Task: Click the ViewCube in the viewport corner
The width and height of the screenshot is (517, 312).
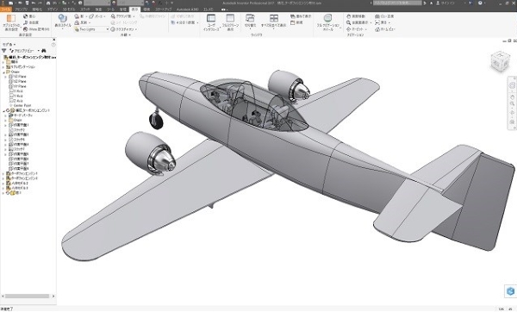Action: [500, 61]
